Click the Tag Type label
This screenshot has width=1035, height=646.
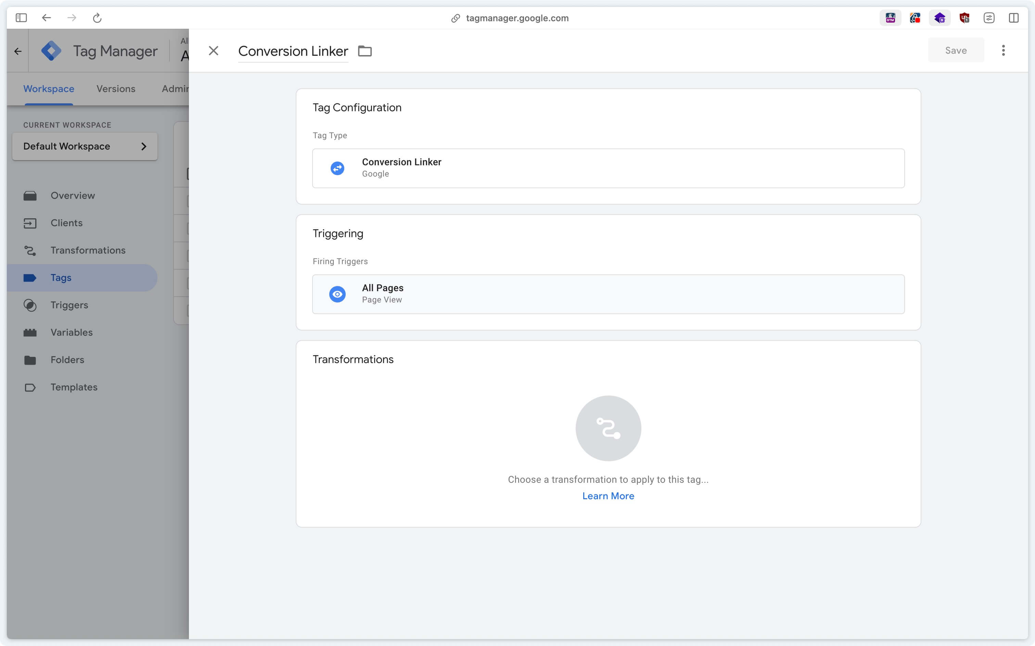(330, 135)
